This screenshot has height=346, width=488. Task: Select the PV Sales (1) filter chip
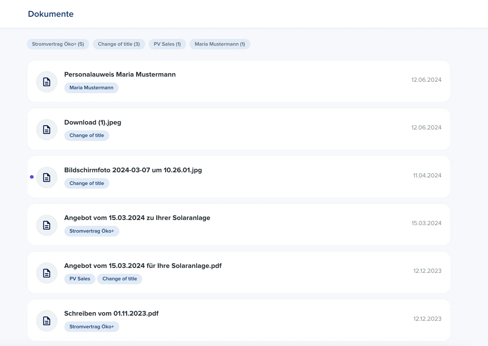point(167,44)
